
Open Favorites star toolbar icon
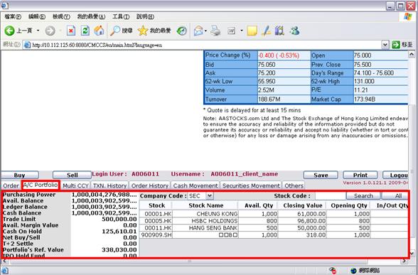coord(143,31)
